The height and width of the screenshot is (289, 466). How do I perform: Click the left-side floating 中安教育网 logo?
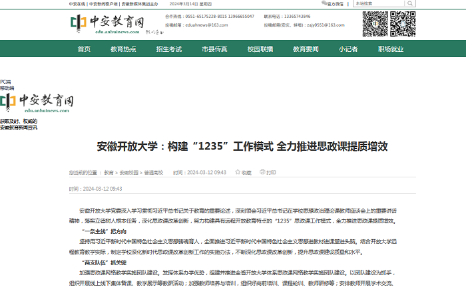[37, 103]
